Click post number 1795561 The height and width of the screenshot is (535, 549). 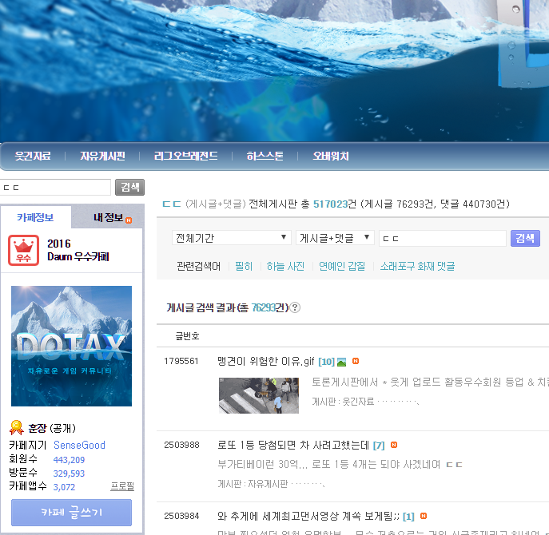click(181, 361)
